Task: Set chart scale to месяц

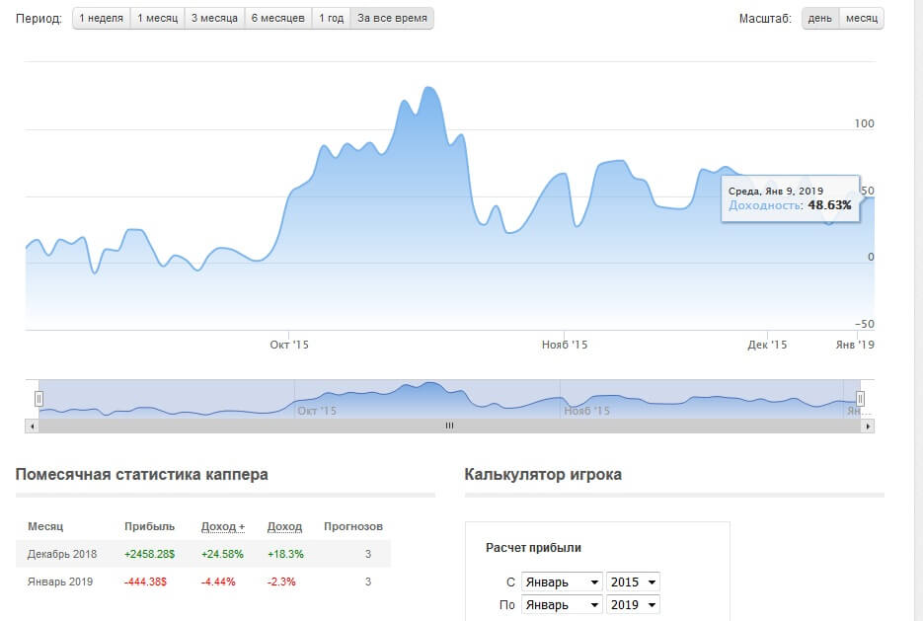Action: pos(861,18)
